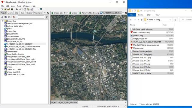Select Roman battles Drawing in project tree
The width and height of the screenshot is (192, 108).
click(x=14, y=54)
